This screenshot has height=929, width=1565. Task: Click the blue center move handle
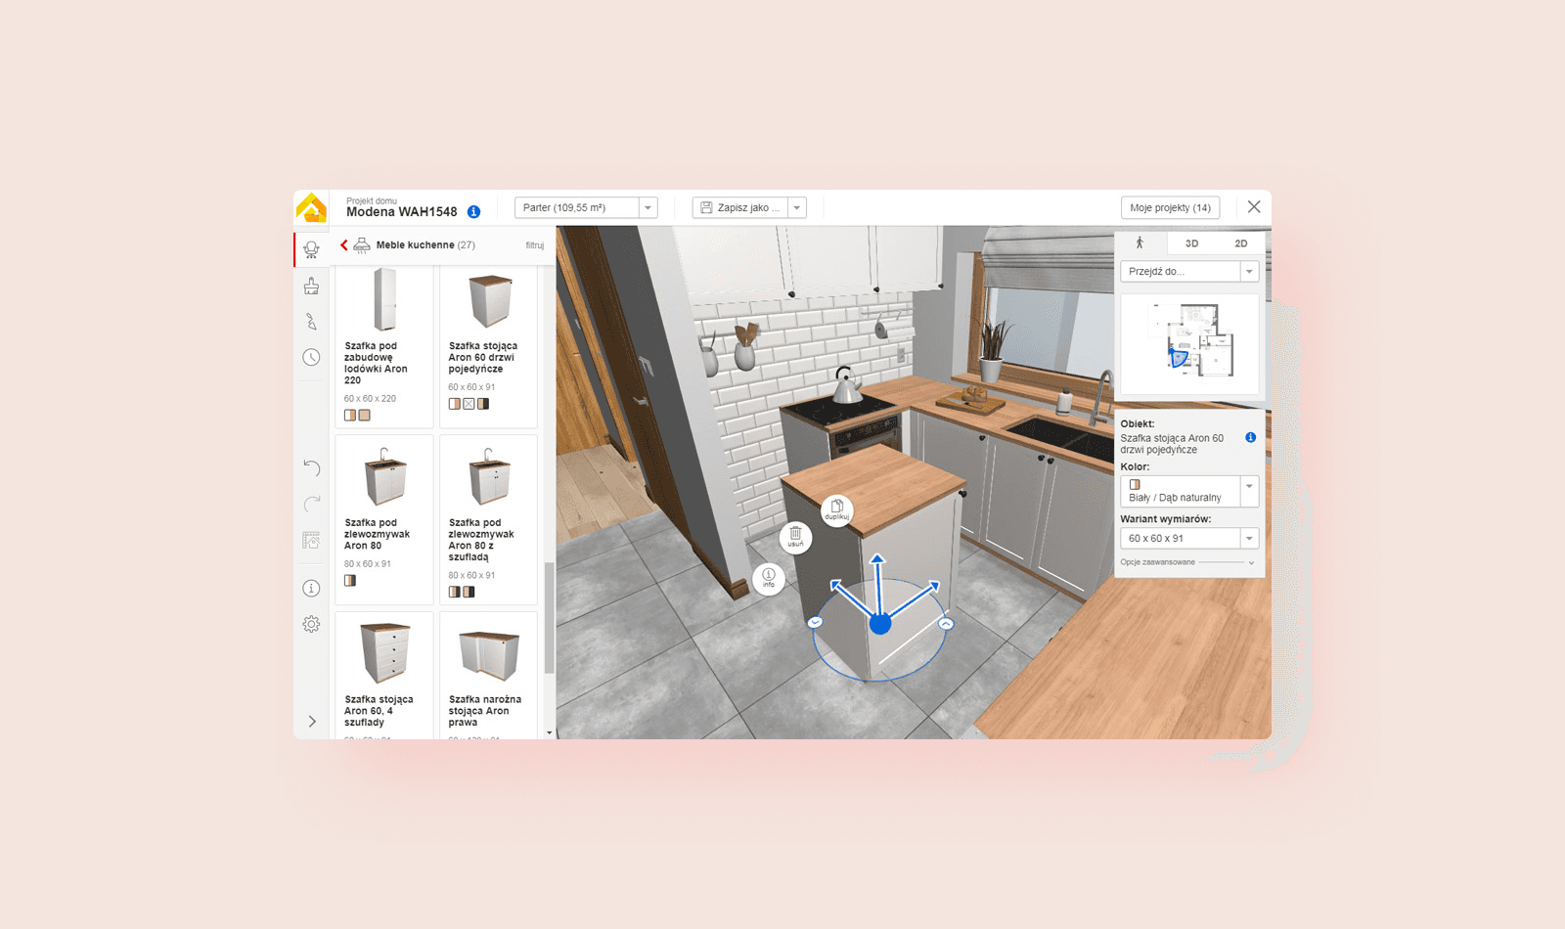[880, 624]
